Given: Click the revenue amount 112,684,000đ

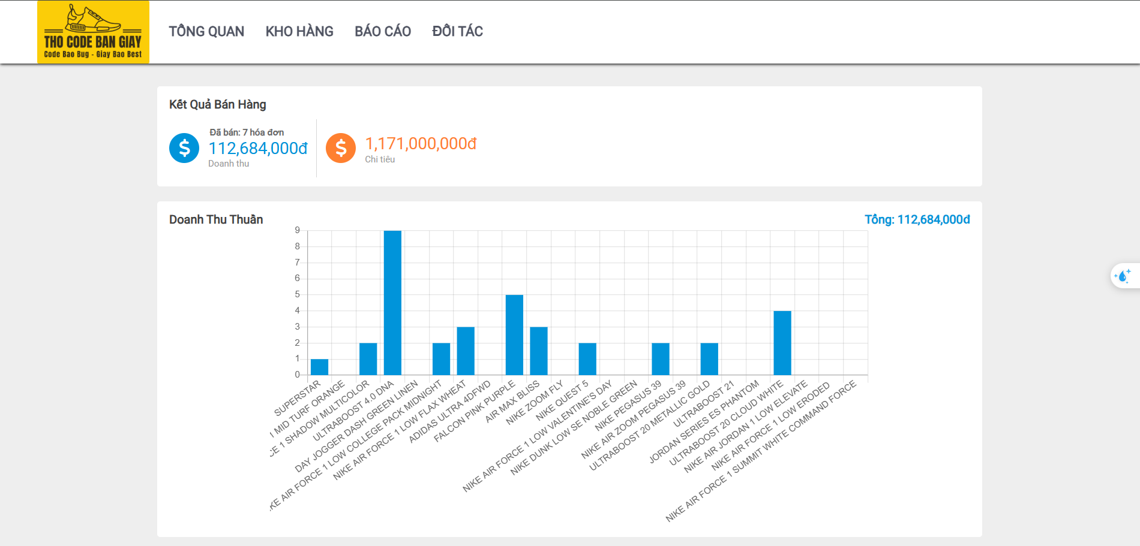Looking at the screenshot, I should click(258, 147).
